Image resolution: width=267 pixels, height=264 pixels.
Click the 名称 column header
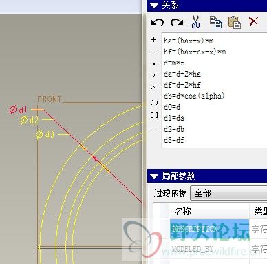pos(209,211)
